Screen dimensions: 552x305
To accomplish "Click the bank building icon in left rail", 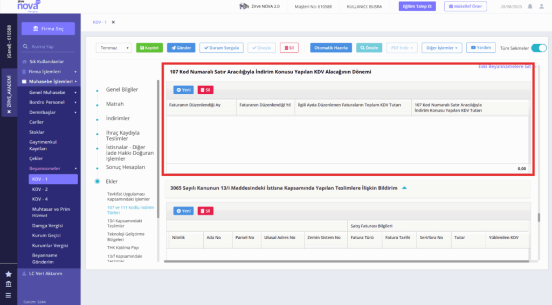I will click(9, 284).
